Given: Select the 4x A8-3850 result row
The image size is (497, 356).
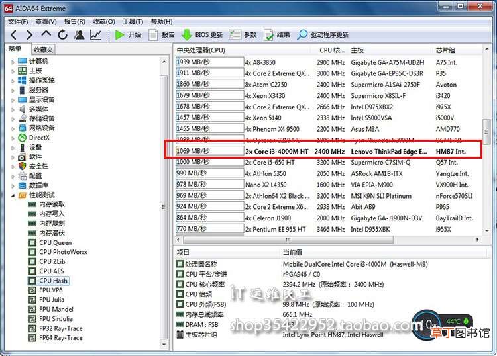Looking at the screenshot, I should pos(329,62).
